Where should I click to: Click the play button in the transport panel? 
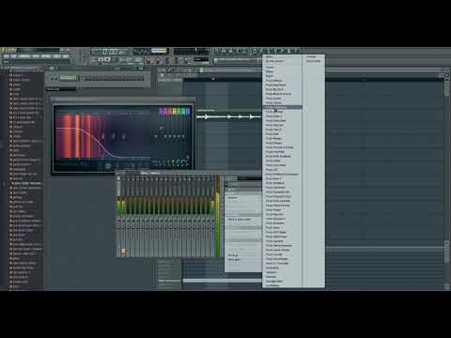click(x=101, y=59)
